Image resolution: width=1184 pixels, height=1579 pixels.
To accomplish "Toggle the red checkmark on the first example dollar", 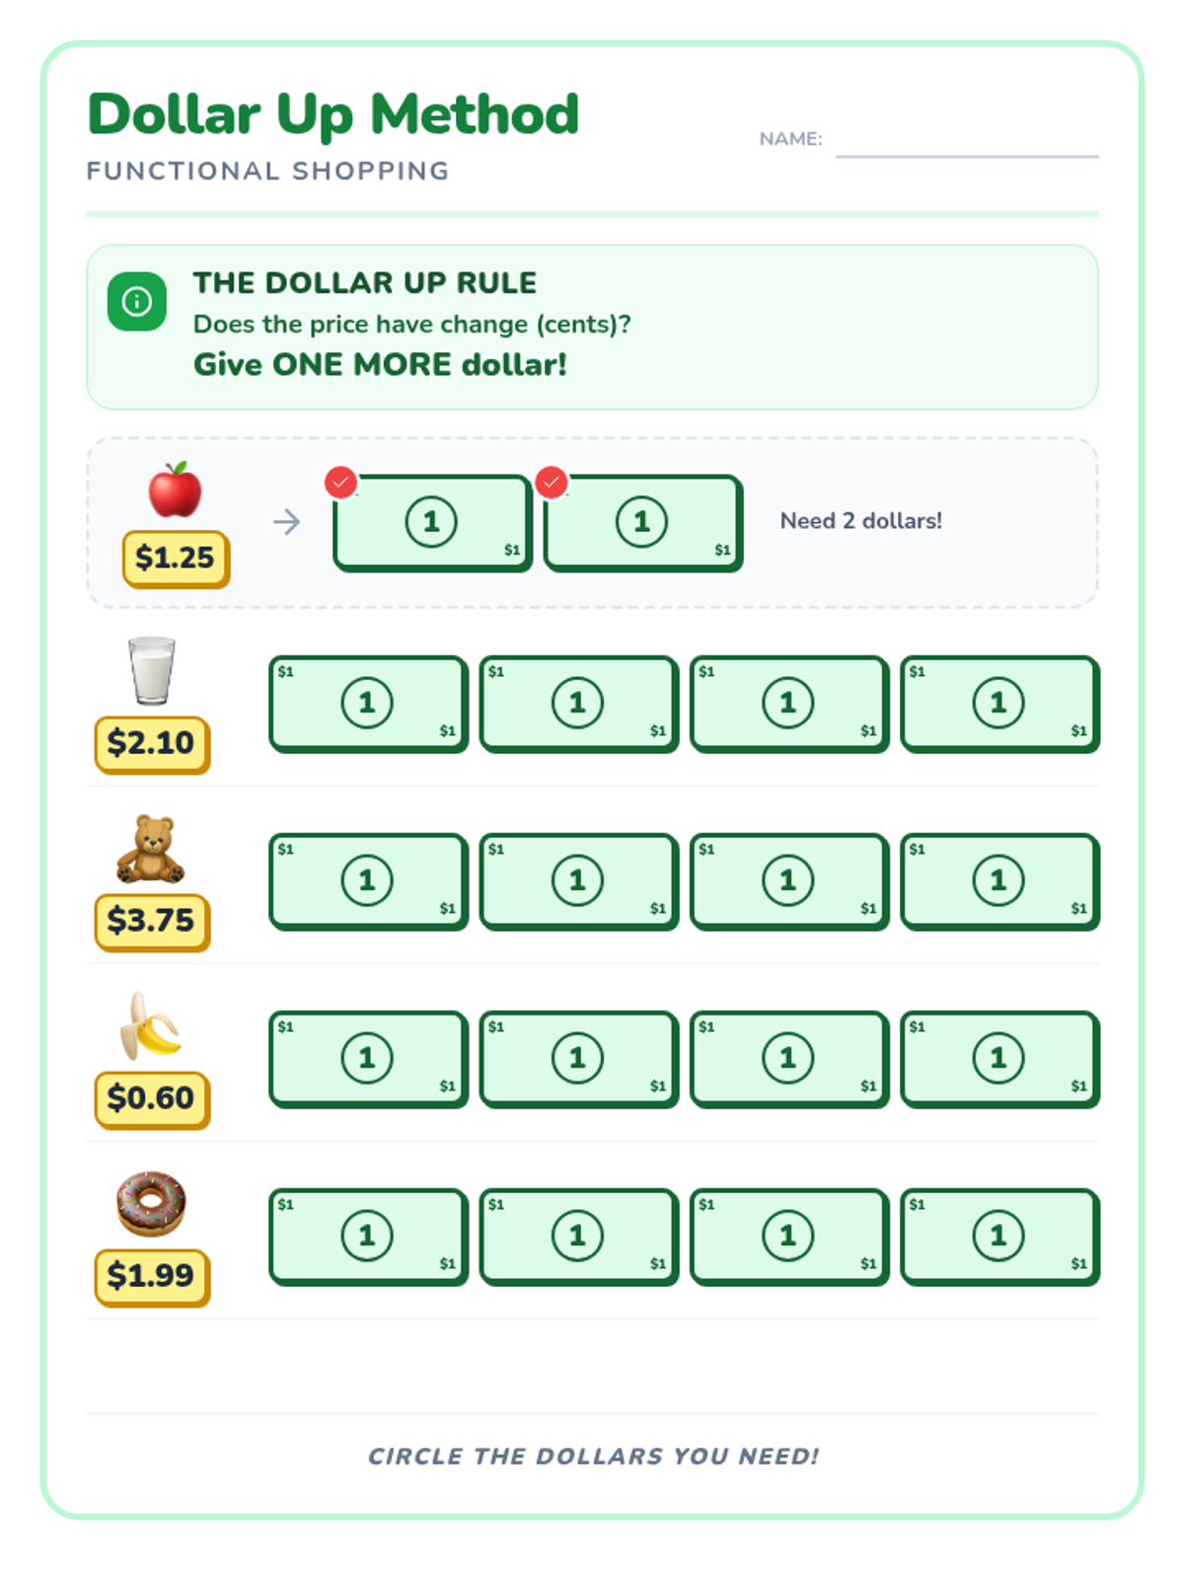I will [x=341, y=483].
